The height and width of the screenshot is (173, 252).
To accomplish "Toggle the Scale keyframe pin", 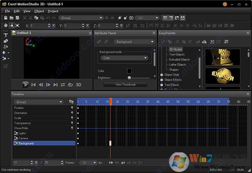I will pyautogui.click(x=72, y=118).
